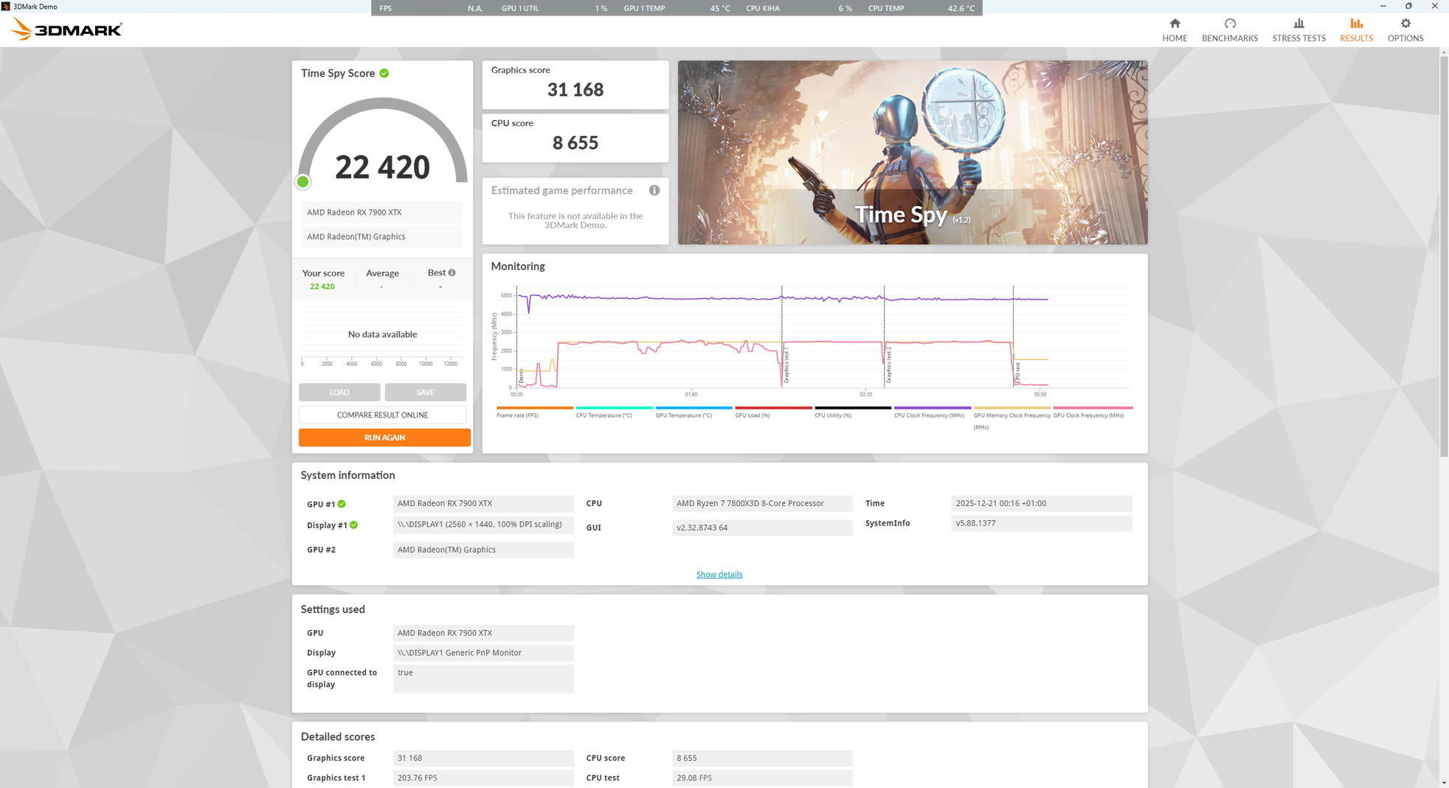
Task: Click the Estimated game performance info icon
Action: point(654,190)
